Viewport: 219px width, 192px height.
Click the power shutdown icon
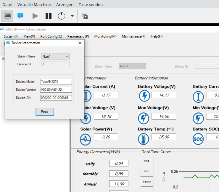(x=61, y=16)
